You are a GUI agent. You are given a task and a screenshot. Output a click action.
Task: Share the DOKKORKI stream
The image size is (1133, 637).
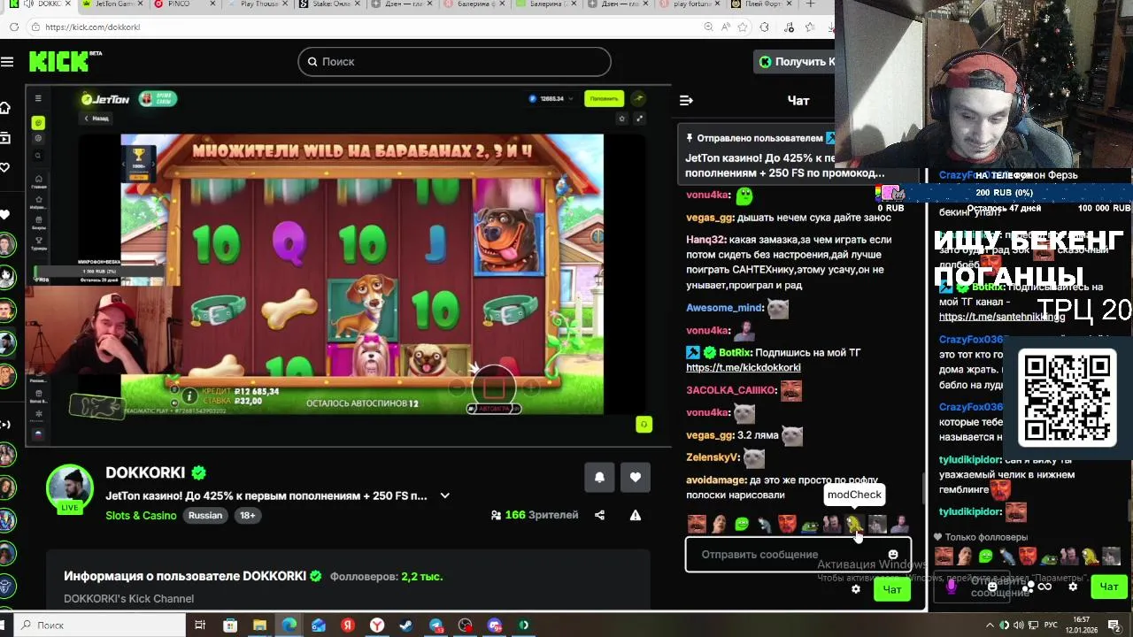[599, 515]
